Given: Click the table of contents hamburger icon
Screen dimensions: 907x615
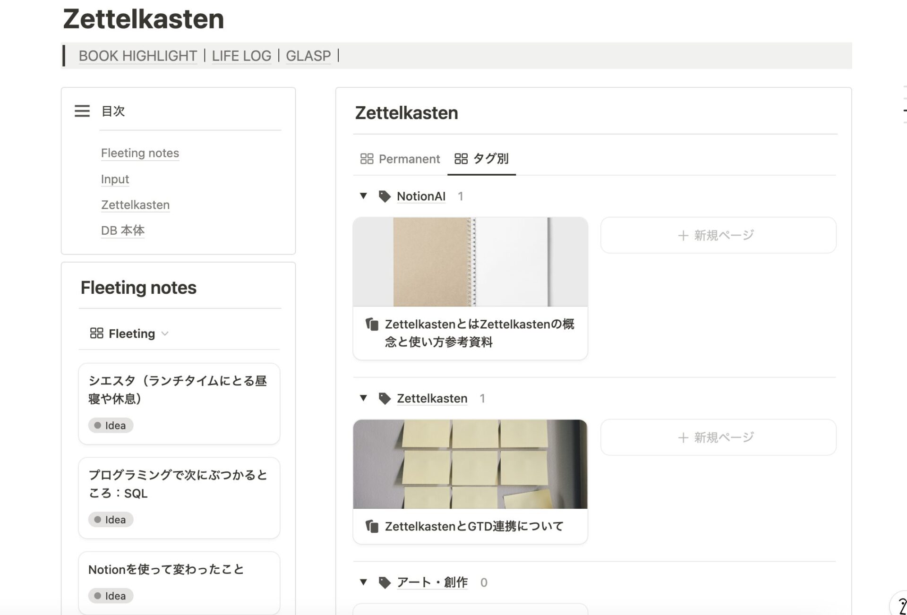Looking at the screenshot, I should point(82,111).
